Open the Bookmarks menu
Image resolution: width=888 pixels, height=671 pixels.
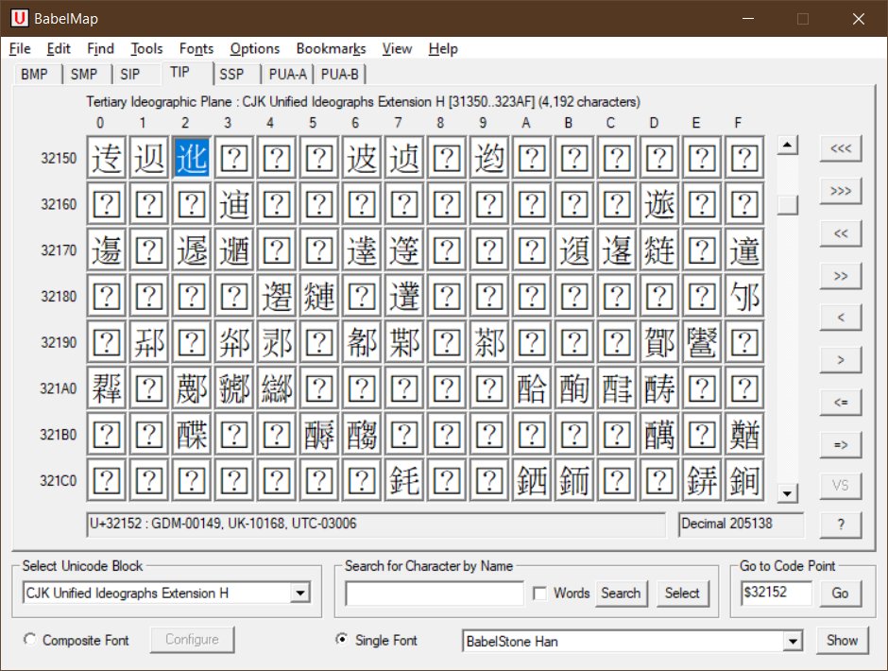[x=331, y=49]
